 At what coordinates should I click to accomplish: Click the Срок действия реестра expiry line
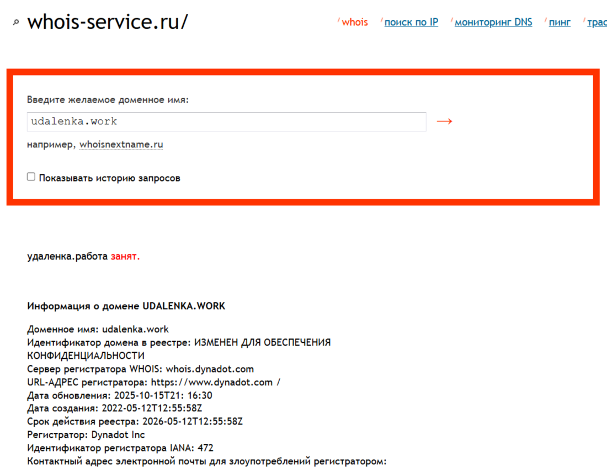135,422
